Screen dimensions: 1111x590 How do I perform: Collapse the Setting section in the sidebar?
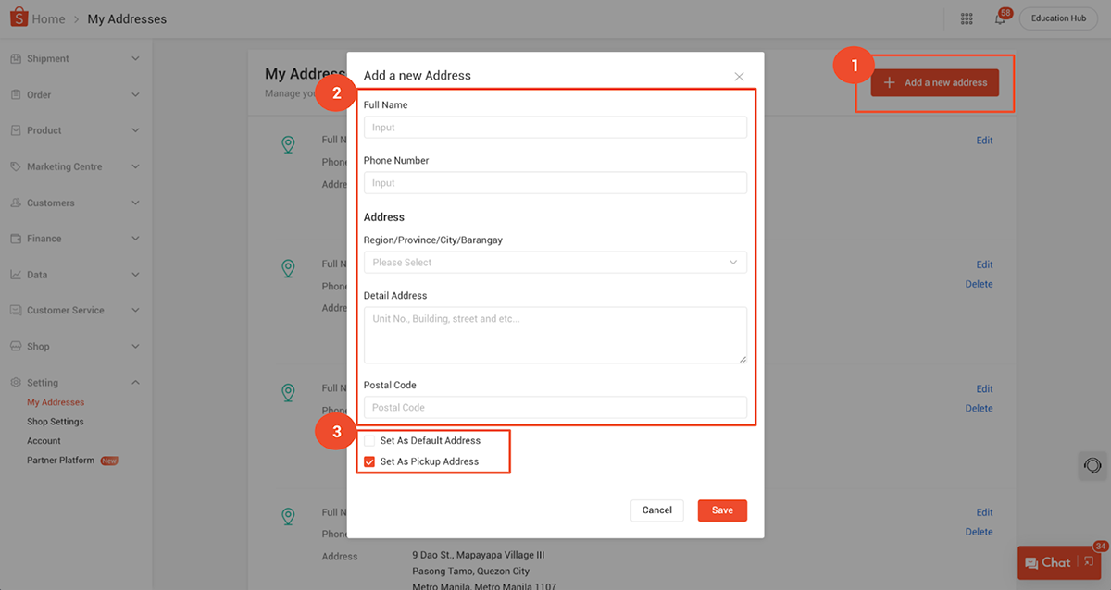coord(135,382)
